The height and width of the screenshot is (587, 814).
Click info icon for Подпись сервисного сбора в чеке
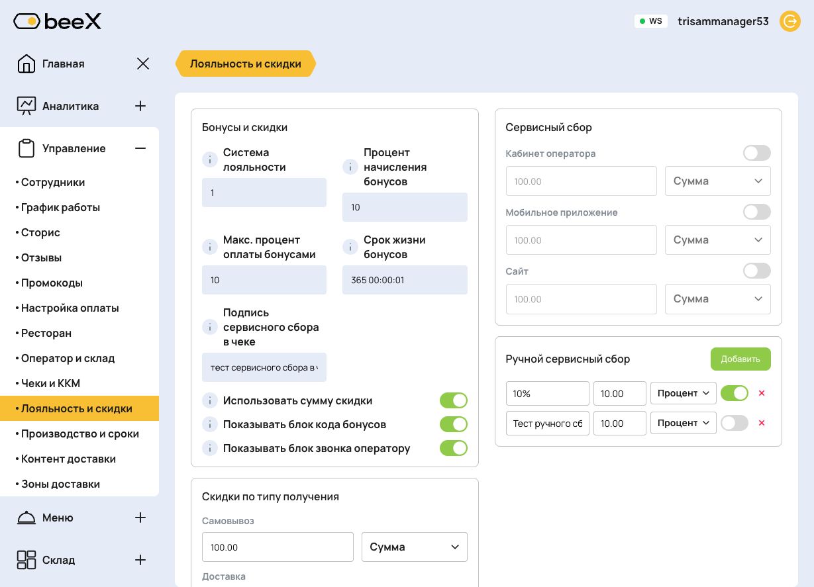point(210,327)
